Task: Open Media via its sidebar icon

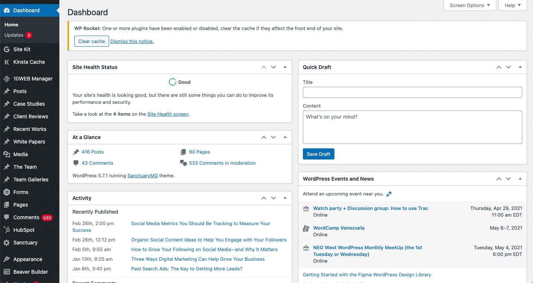Action: [x=7, y=154]
